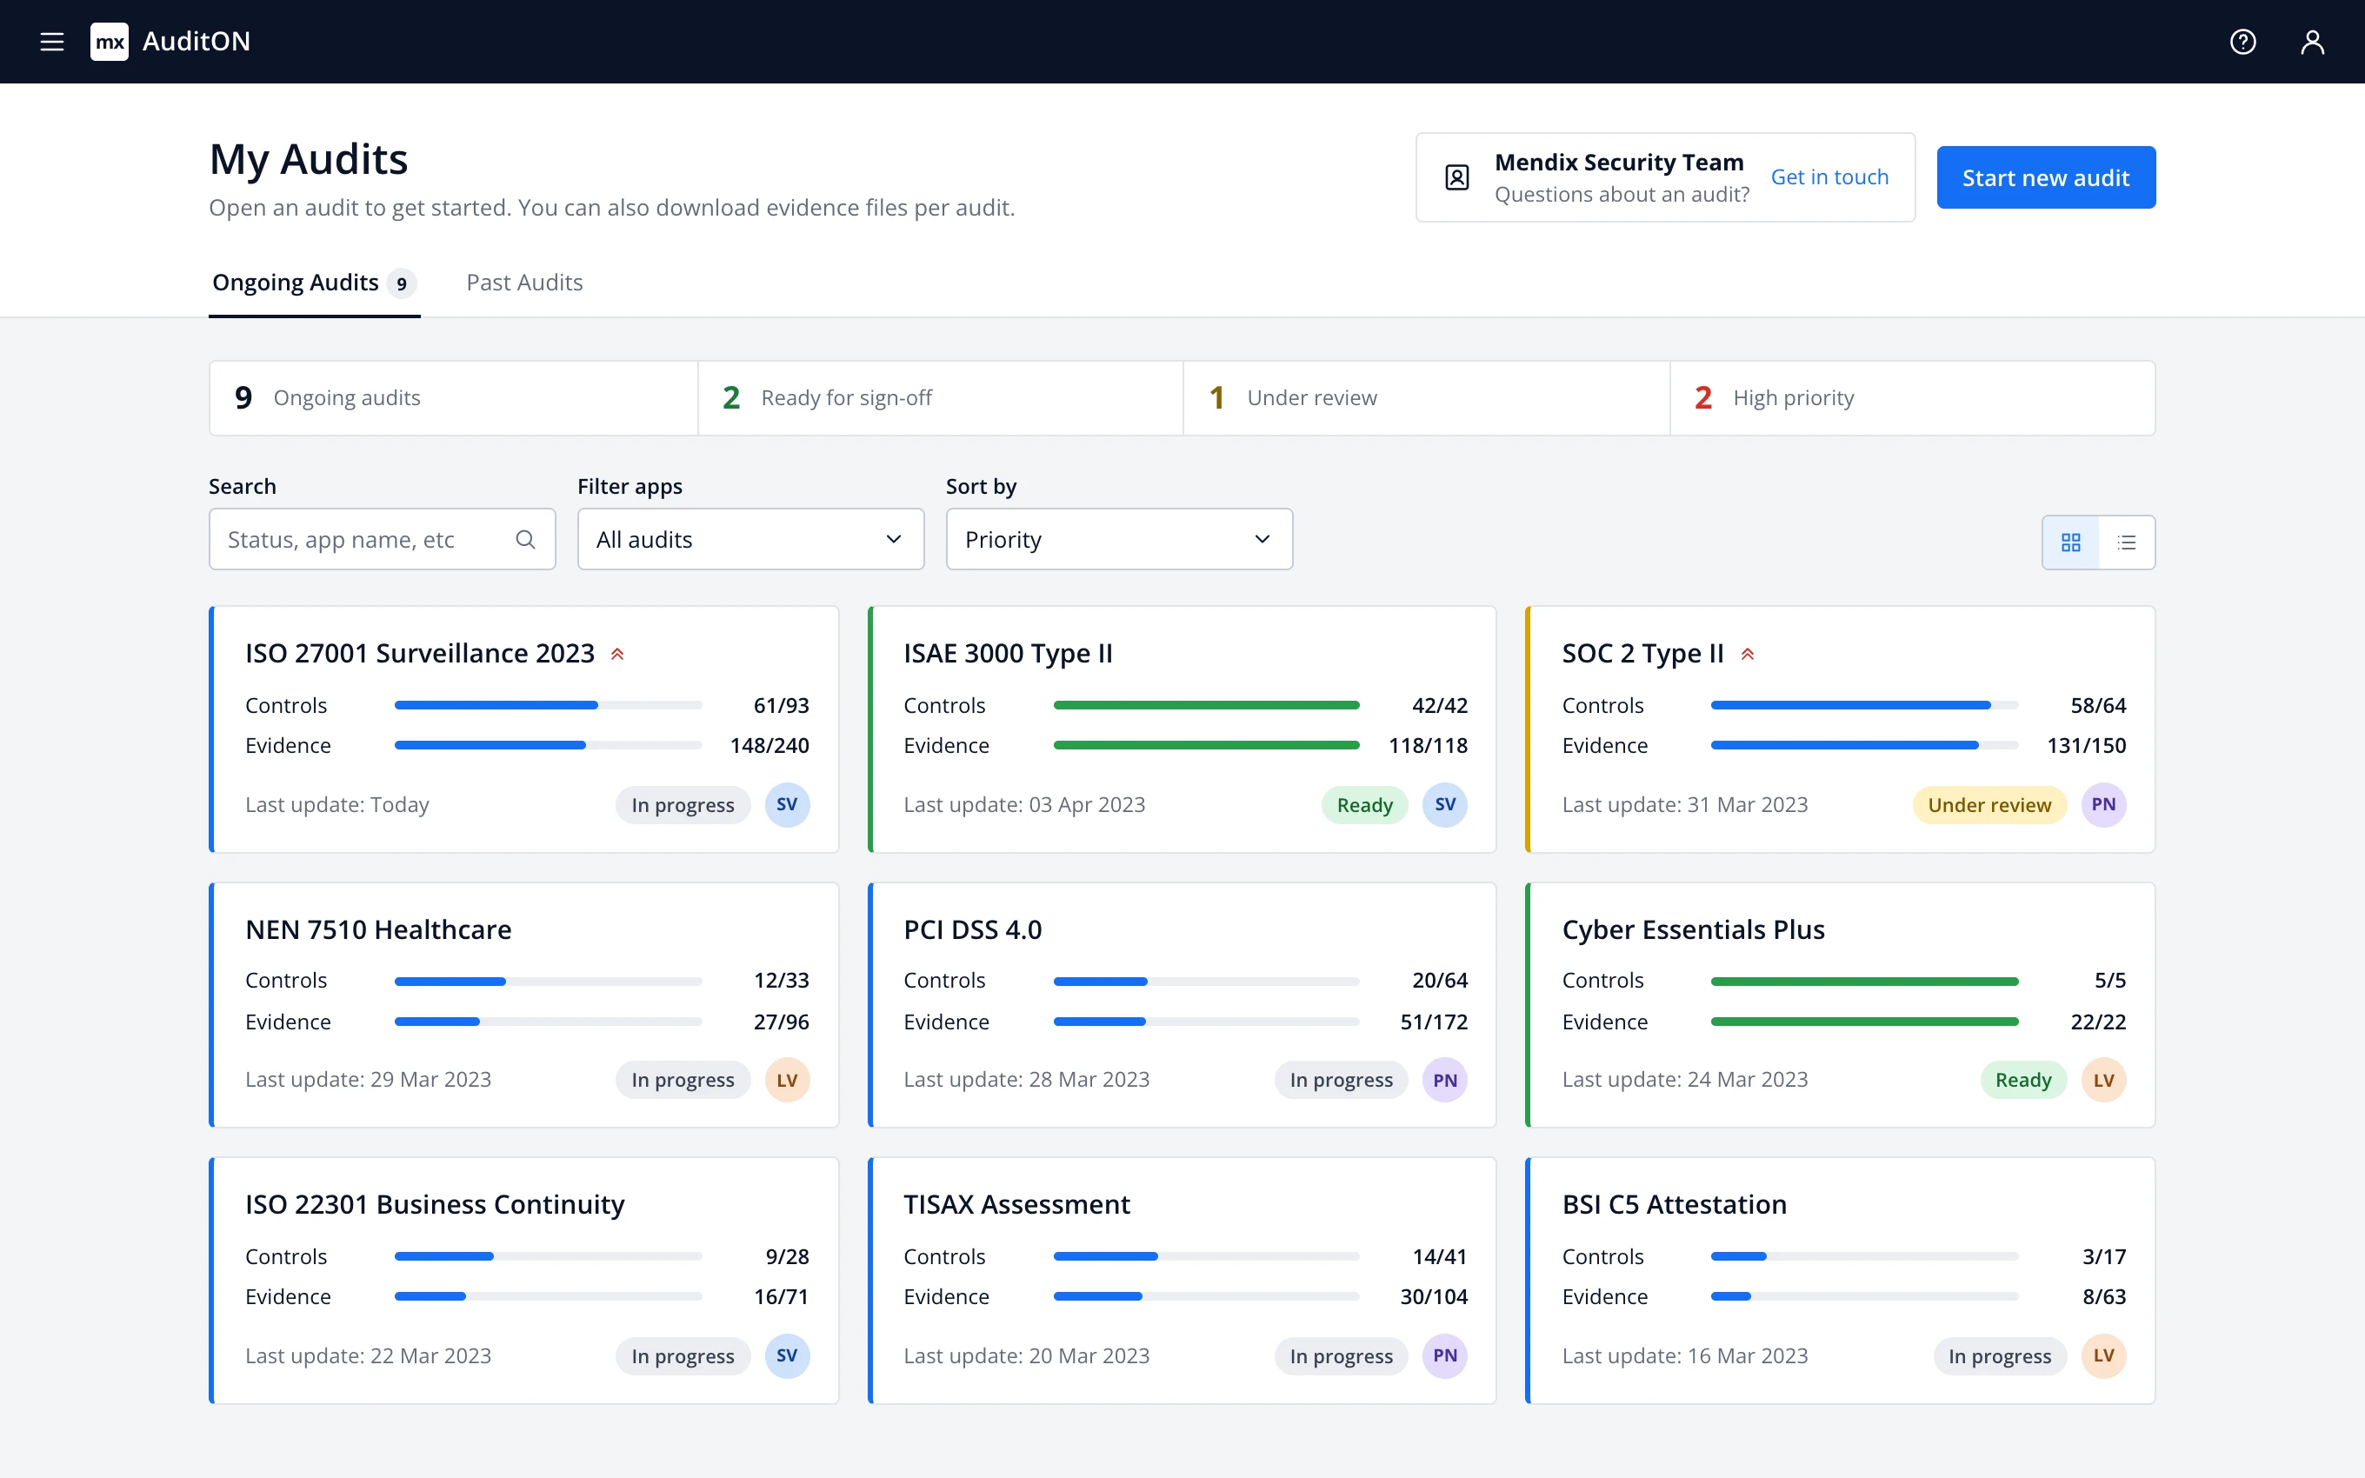Click In progress badge on BSI C5 card
The height and width of the screenshot is (1478, 2365).
[x=2000, y=1355]
